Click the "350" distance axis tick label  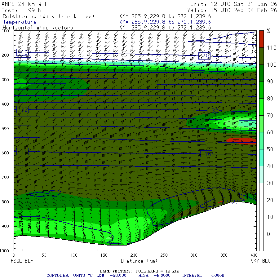[224, 255]
